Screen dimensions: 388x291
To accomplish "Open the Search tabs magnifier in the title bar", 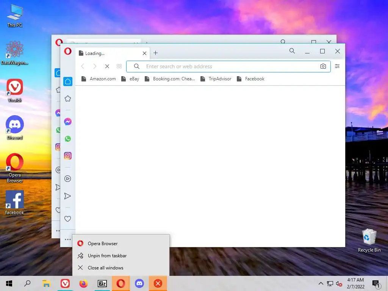I will tap(292, 51).
